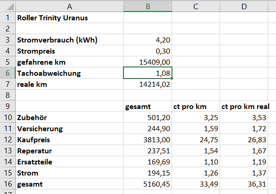Click the Tachoabweichung label cell
The height and width of the screenshot is (194, 276).
[x=69, y=73]
